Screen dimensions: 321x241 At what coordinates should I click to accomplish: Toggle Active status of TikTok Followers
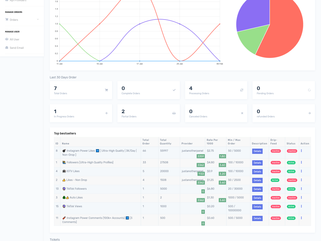(291, 189)
